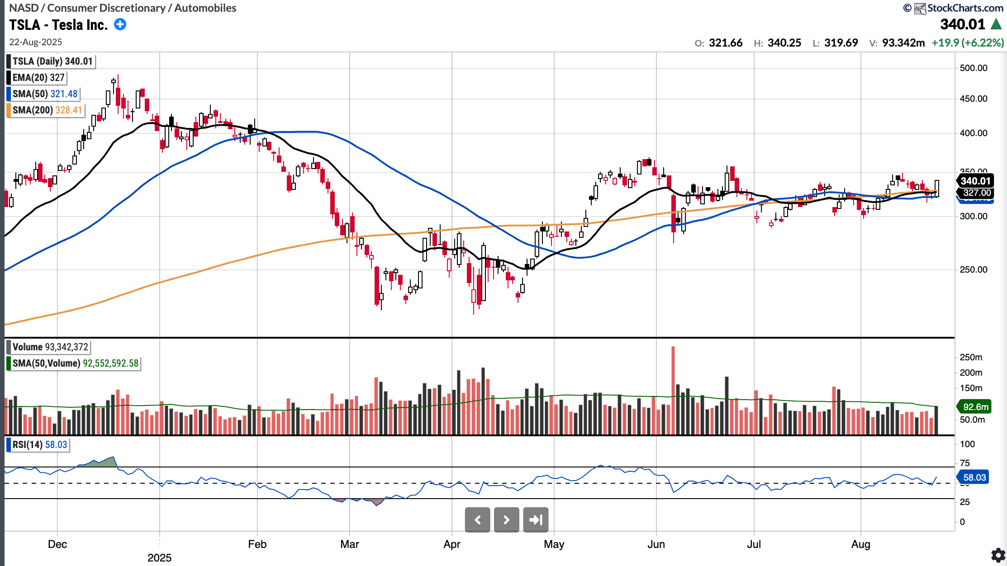Click the green 92.6m volume axis tag
Viewport: 1007px width, 566px height.
975,407
